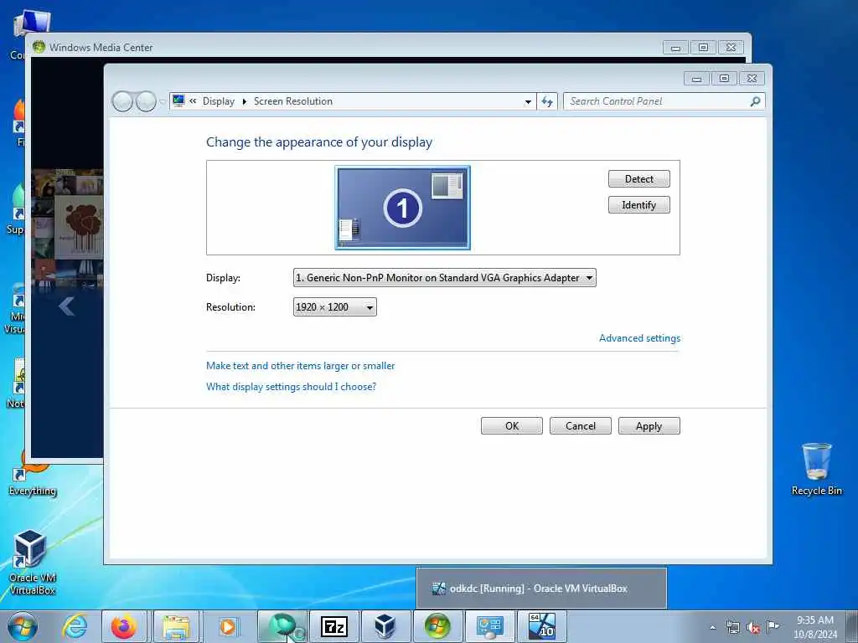Minimize the Screen Resolution window

696,79
